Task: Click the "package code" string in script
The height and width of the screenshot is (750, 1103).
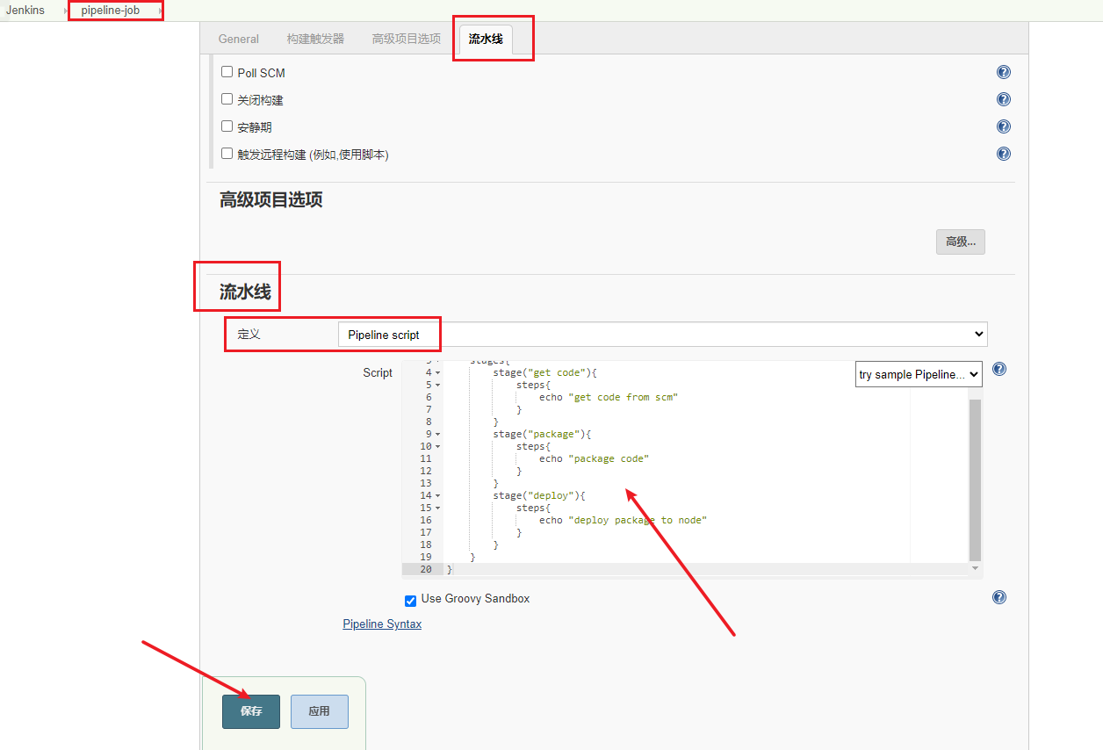Action: [609, 458]
